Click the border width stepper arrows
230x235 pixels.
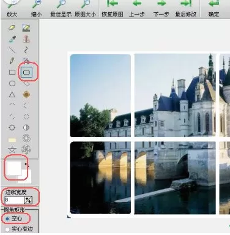[x=28, y=200]
